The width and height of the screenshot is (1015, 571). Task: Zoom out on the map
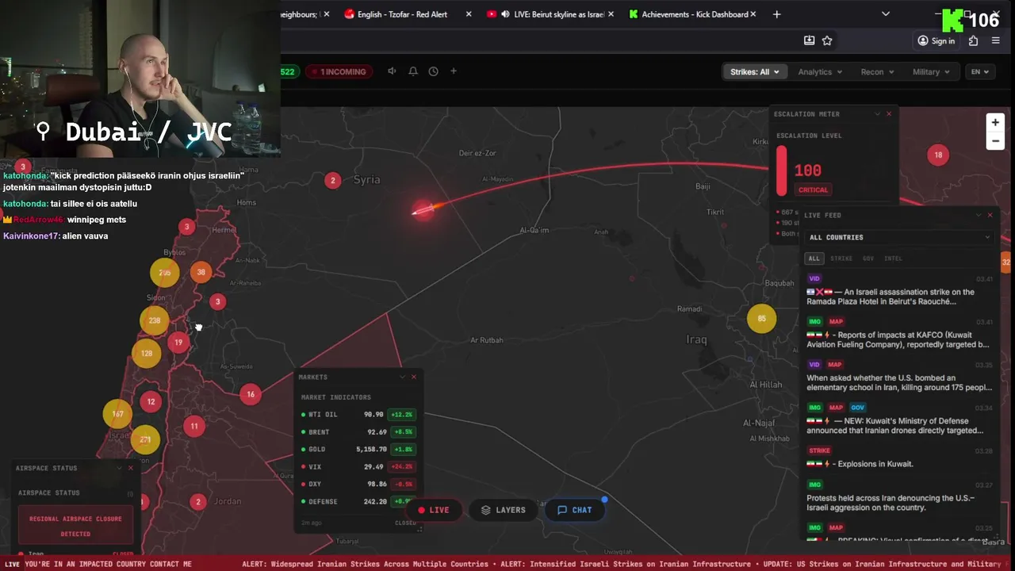pos(995,141)
